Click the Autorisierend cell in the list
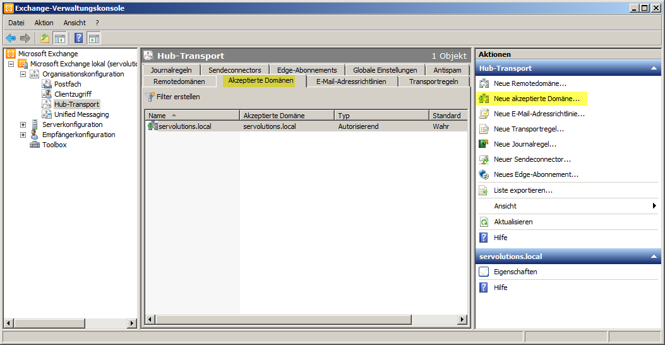This screenshot has height=345, width=665. coord(358,126)
